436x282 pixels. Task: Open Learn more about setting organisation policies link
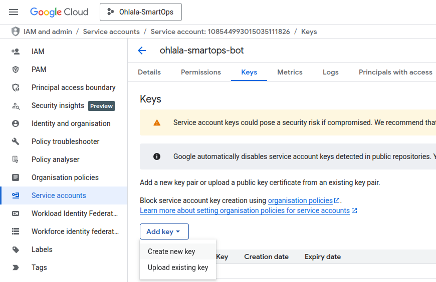[245, 210]
